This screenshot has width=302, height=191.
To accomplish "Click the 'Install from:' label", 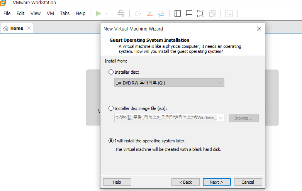I will (116, 61).
